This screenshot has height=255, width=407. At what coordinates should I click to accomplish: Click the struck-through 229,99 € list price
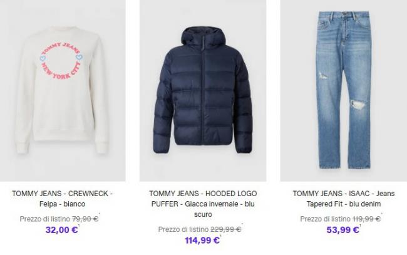pos(226,229)
